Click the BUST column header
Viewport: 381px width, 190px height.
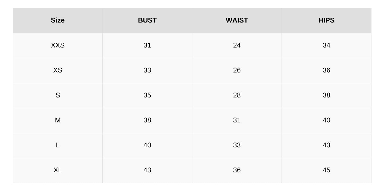click(147, 20)
